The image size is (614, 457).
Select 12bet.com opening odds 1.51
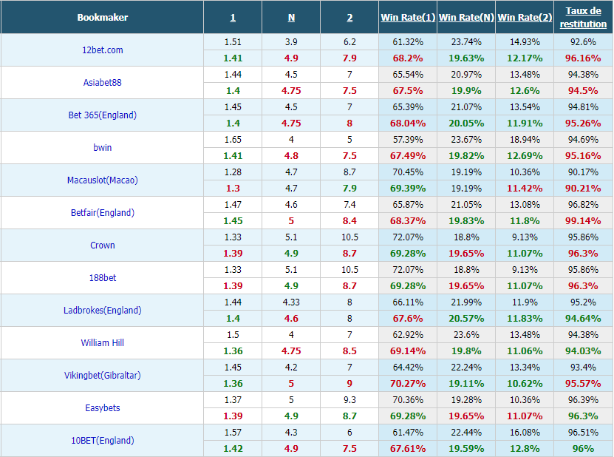233,42
